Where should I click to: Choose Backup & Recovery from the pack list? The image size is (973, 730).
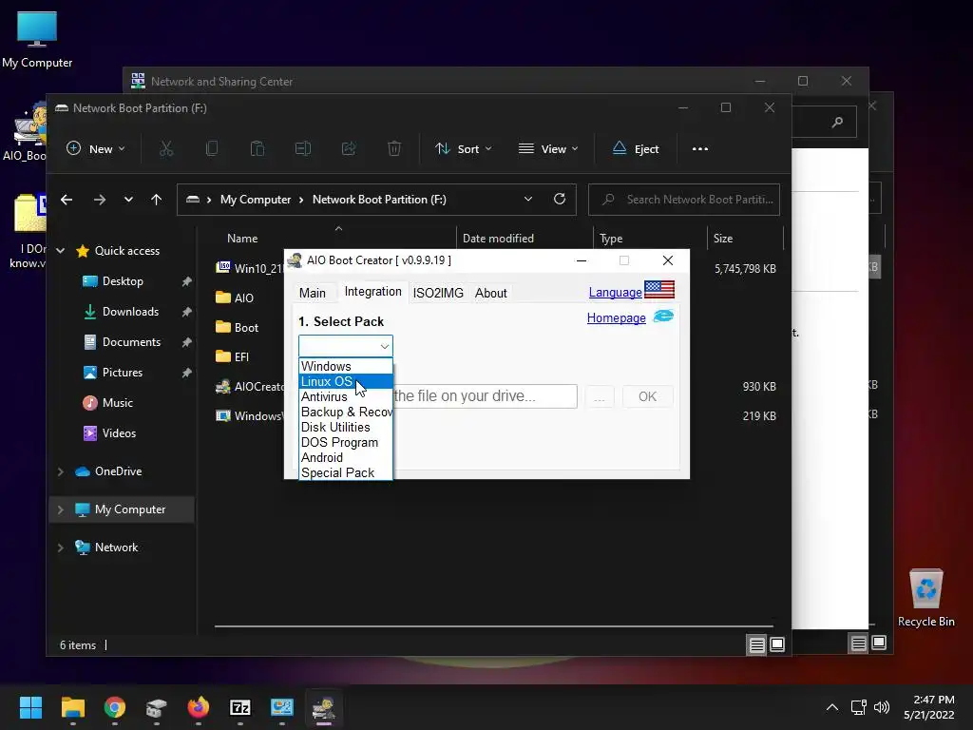point(345,412)
